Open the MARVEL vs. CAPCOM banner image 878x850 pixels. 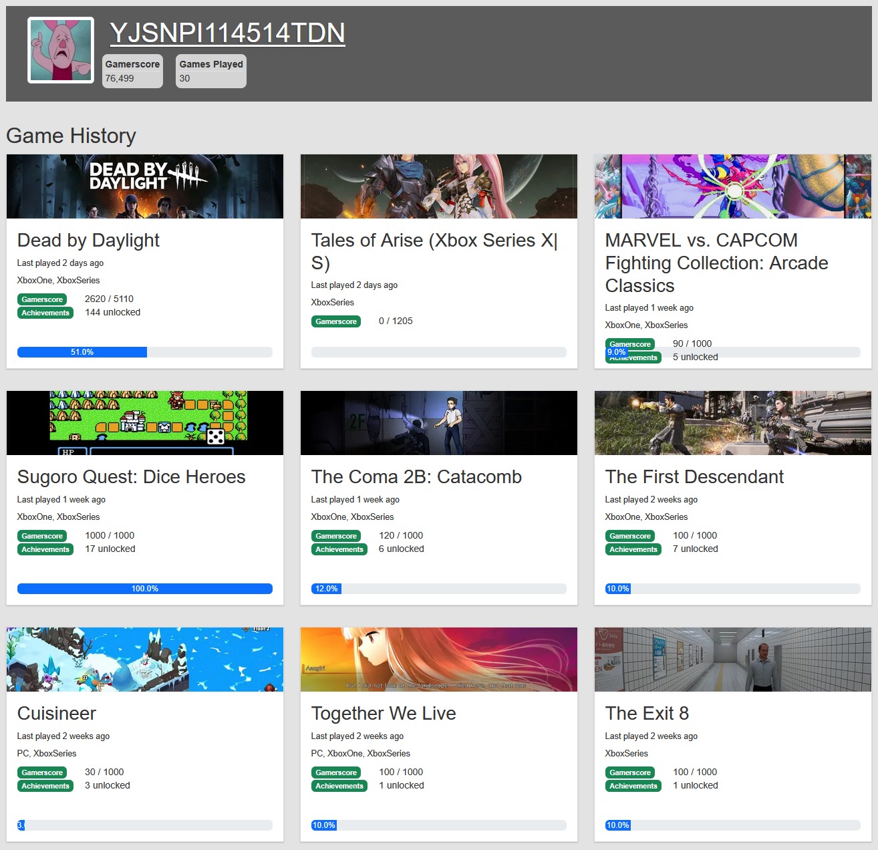coord(733,186)
